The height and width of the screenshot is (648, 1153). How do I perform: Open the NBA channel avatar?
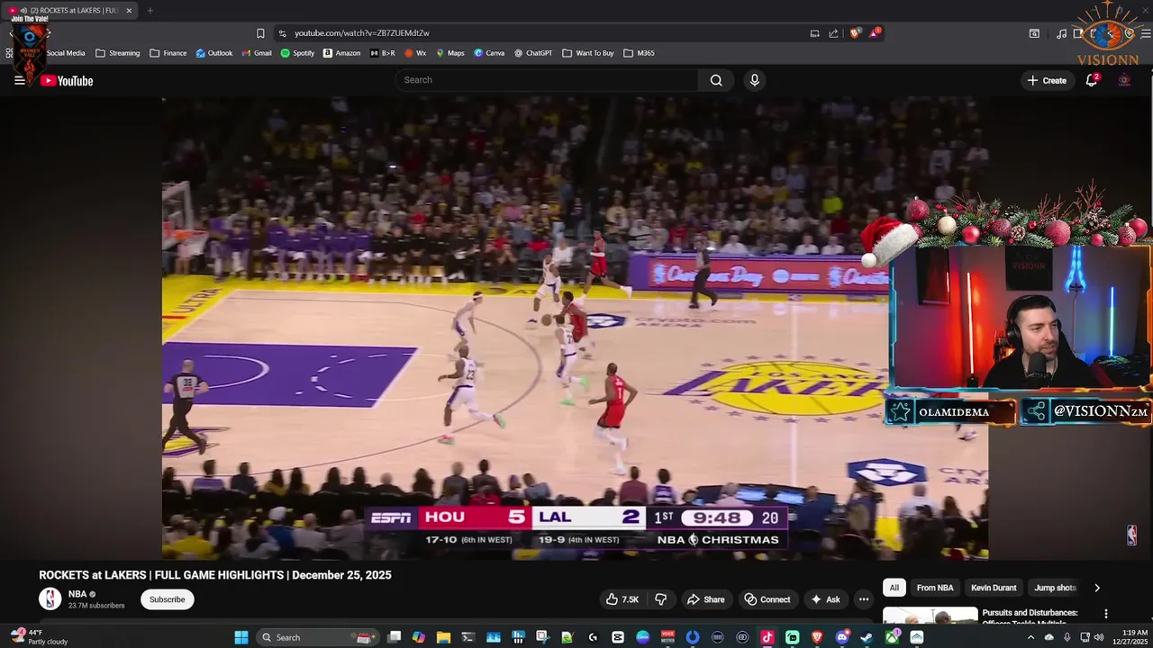[50, 598]
